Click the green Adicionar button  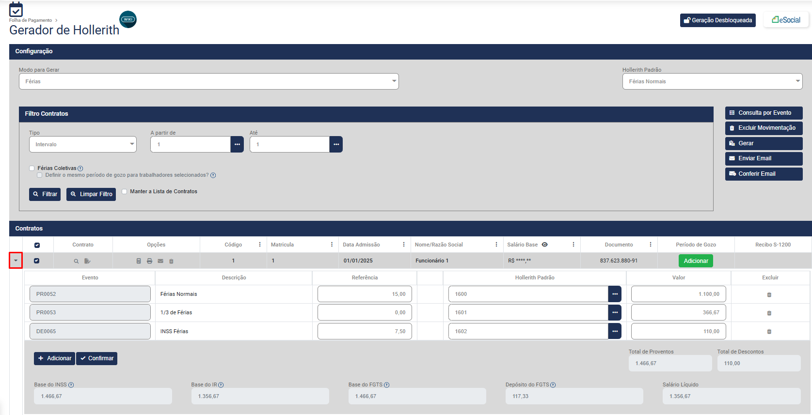pos(696,261)
